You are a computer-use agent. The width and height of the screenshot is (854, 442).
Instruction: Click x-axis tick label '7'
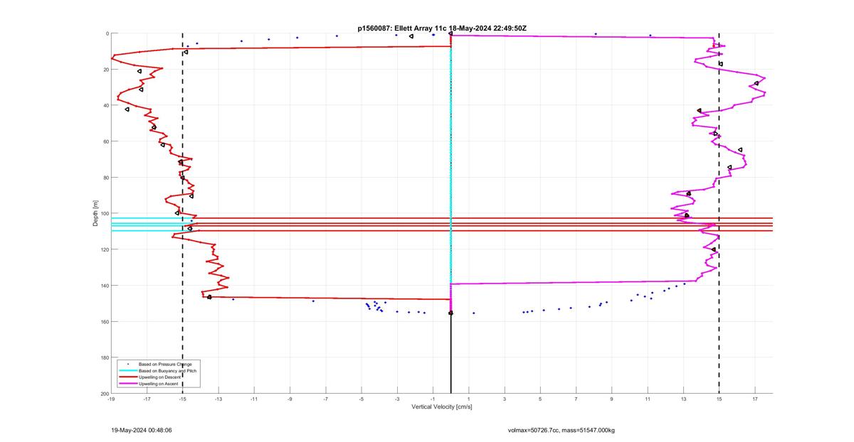click(576, 399)
